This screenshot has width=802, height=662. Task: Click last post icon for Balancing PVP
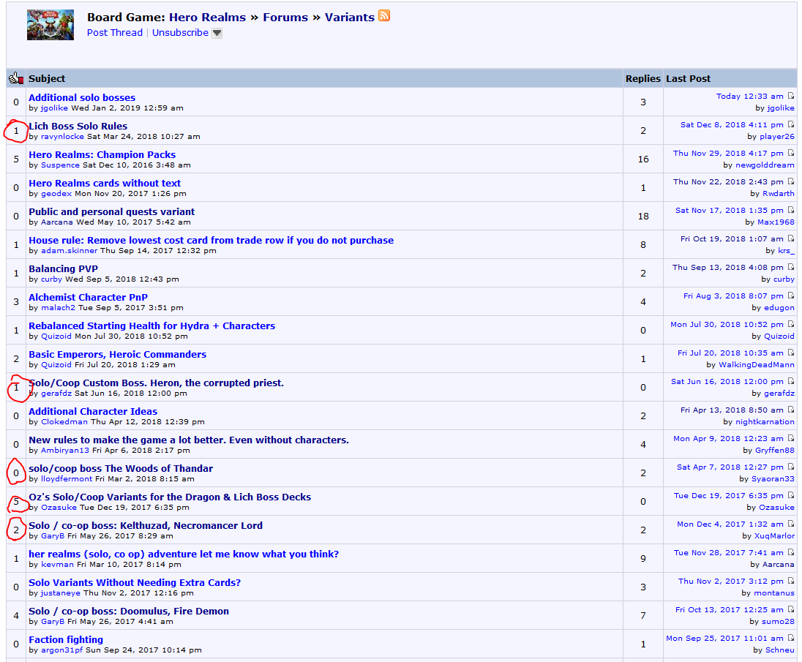pyautogui.click(x=791, y=267)
